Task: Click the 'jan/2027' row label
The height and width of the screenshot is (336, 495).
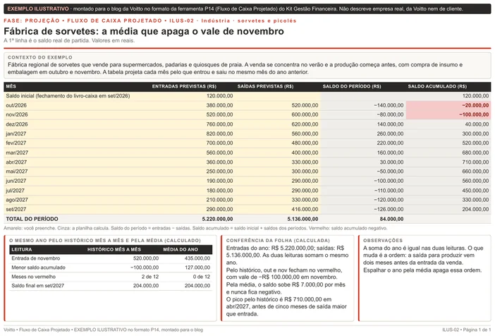Action: pos(16,133)
